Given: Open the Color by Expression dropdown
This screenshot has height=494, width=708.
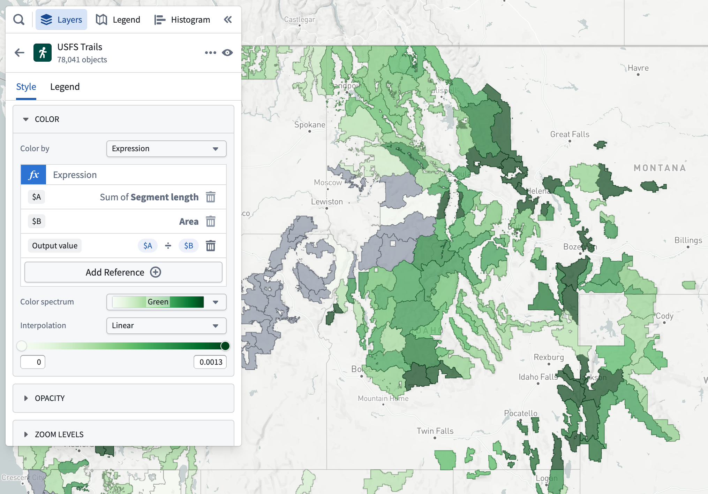Looking at the screenshot, I should (x=166, y=149).
